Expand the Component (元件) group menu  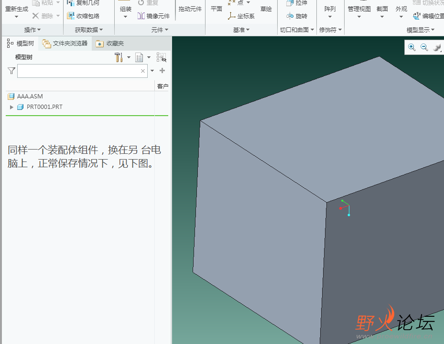point(160,30)
